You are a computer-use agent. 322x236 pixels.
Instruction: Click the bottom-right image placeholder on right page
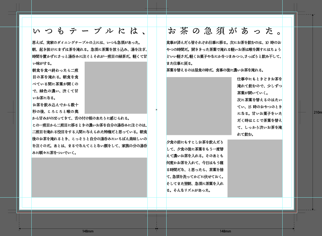[255, 168]
